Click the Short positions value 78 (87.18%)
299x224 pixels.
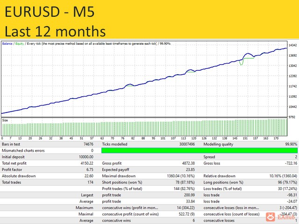point(185,182)
